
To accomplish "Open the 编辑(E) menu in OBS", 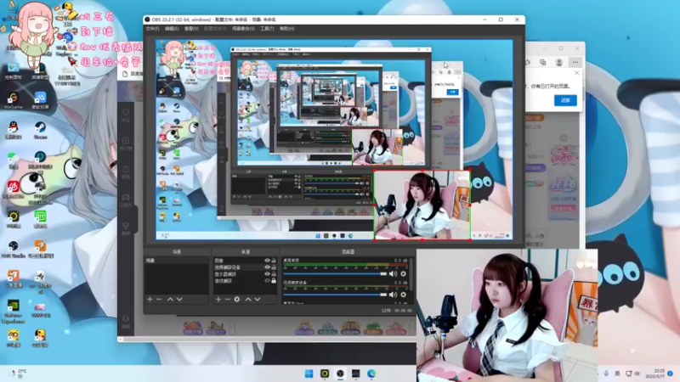I will coord(172,29).
